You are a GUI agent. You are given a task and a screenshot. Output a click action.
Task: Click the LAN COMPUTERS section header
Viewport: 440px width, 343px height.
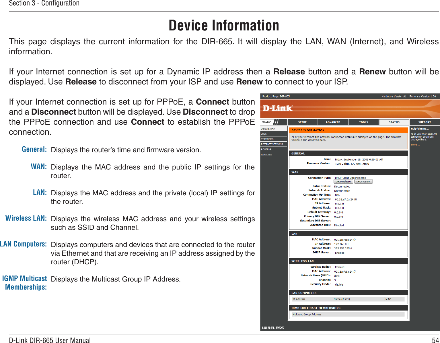pyautogui.click(x=348, y=293)
